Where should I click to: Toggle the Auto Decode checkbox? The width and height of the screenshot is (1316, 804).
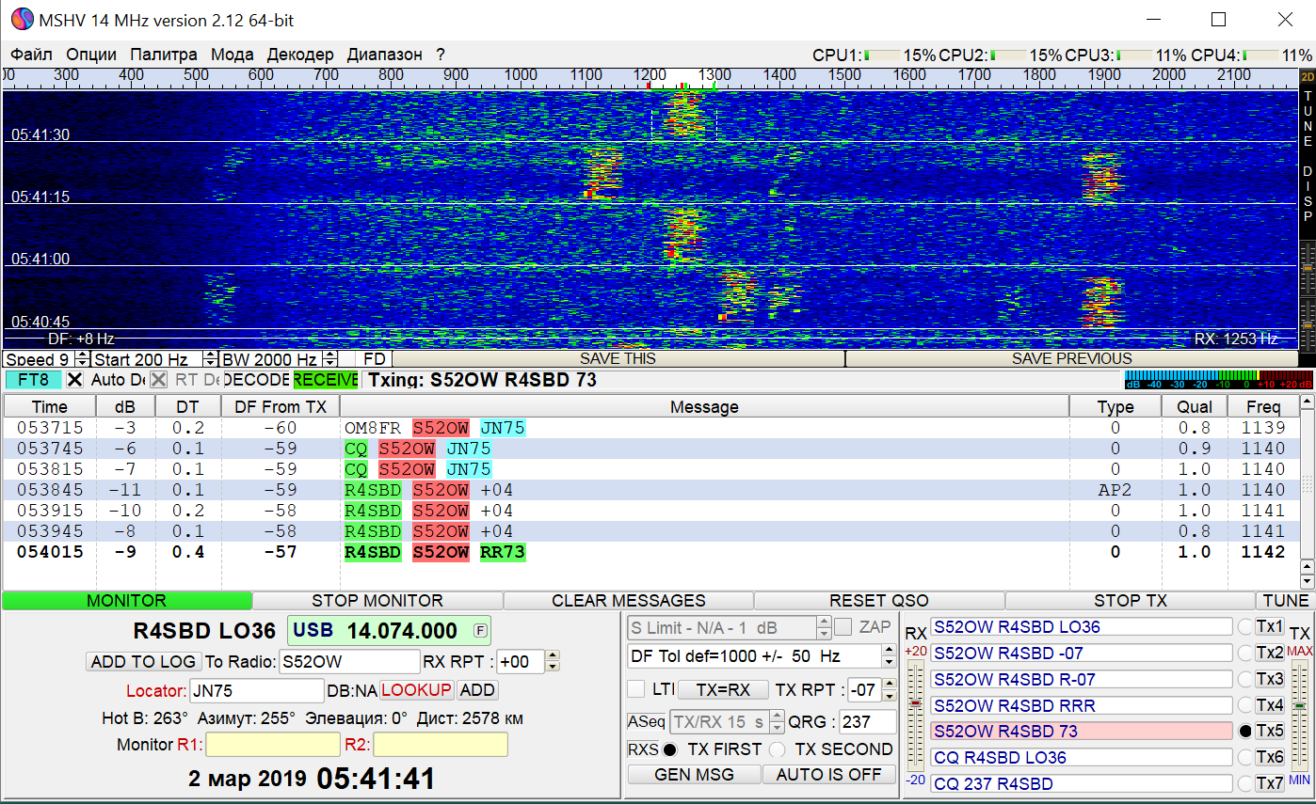point(74,380)
